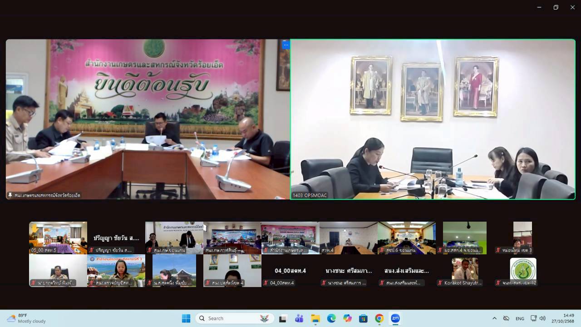The height and width of the screenshot is (327, 581).
Task: Open Task View from taskbar
Action: click(283, 318)
